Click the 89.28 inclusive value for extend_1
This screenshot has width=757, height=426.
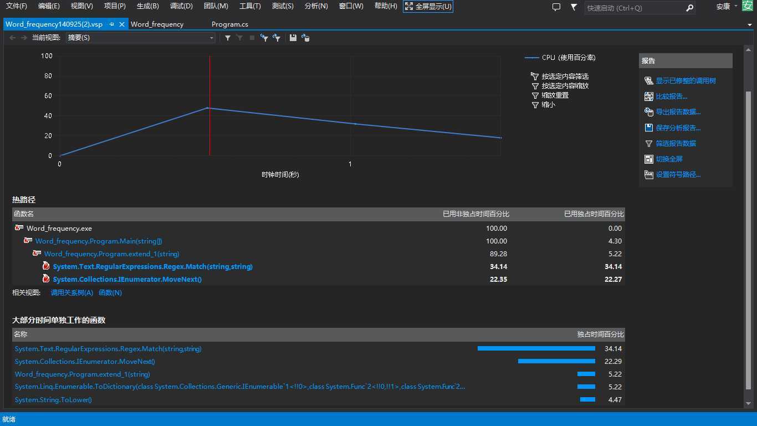(498, 254)
